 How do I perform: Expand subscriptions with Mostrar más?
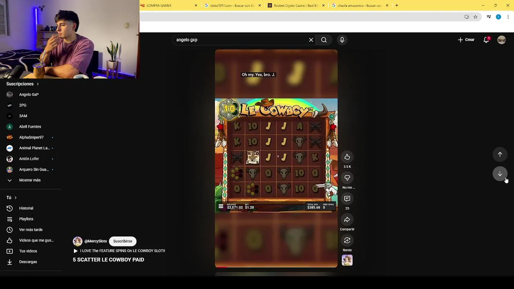click(x=30, y=180)
